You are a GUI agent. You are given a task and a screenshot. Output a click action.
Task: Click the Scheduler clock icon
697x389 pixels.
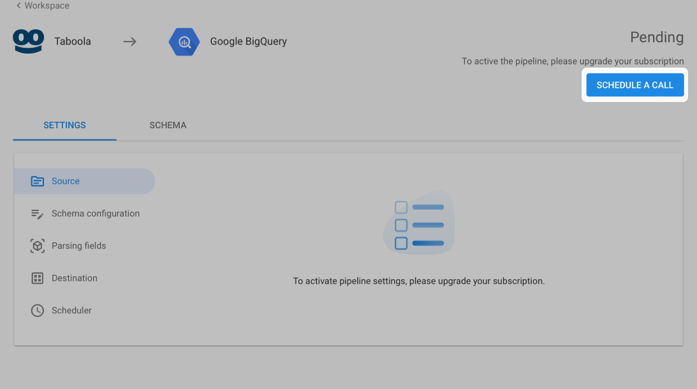click(x=38, y=311)
